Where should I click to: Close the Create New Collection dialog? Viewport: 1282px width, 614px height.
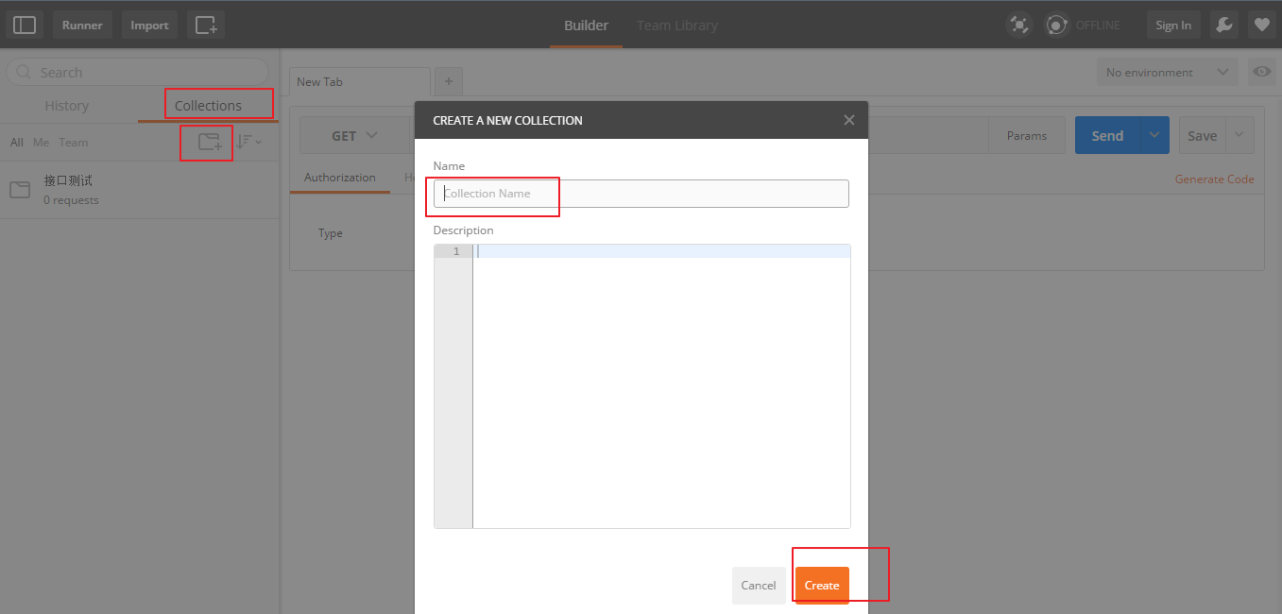click(848, 120)
